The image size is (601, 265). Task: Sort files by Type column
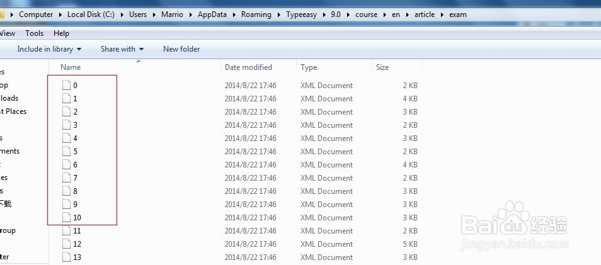[309, 67]
